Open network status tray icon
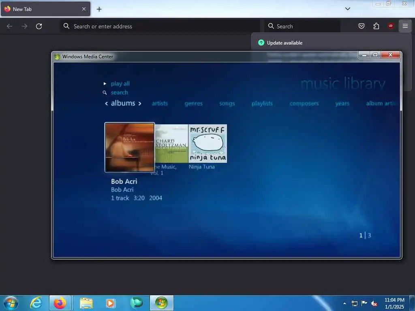415x311 pixels. [354, 303]
